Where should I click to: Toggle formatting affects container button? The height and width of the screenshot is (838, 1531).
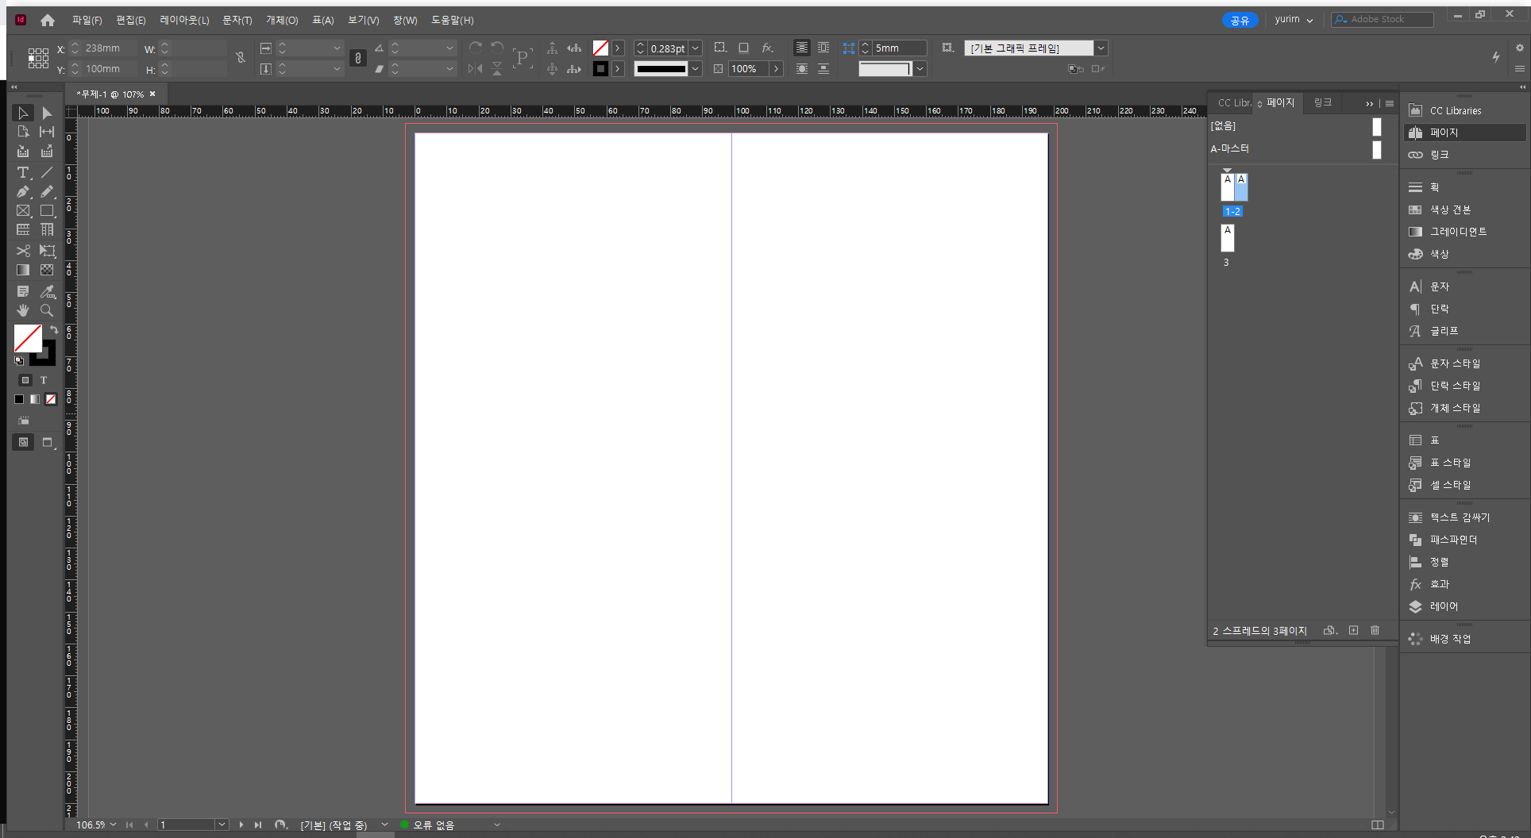click(25, 380)
